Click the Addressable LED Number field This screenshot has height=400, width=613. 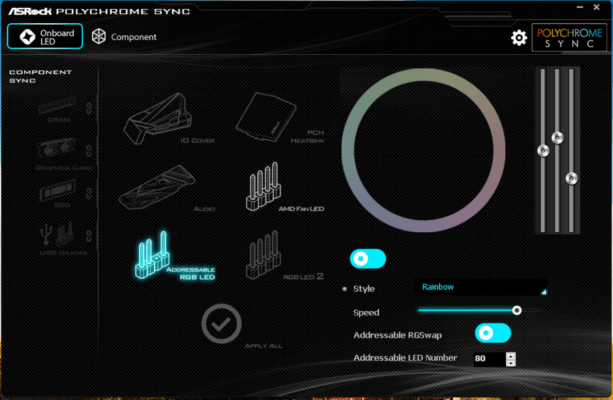coord(489,359)
